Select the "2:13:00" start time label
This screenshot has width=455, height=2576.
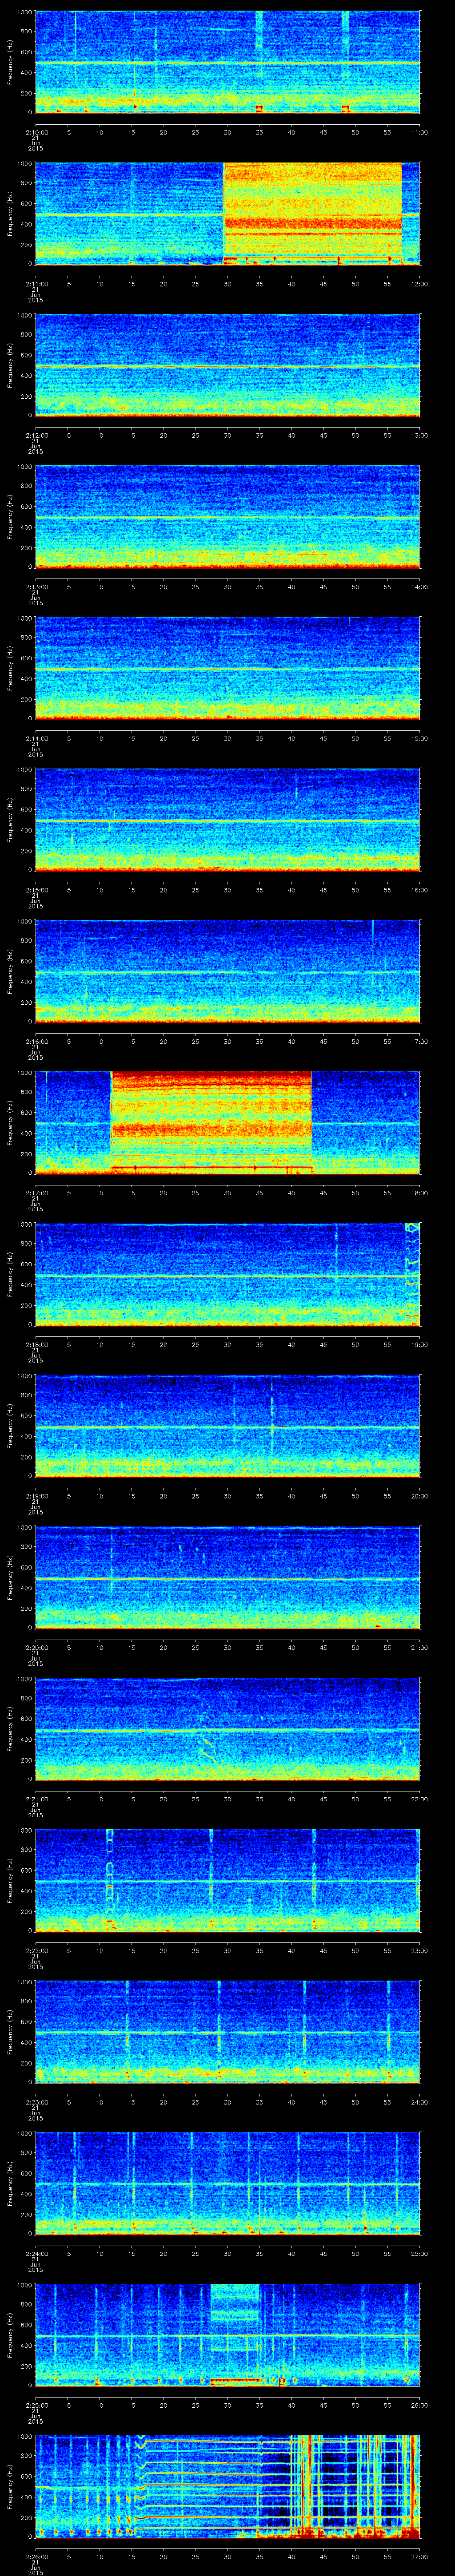pyautogui.click(x=36, y=586)
